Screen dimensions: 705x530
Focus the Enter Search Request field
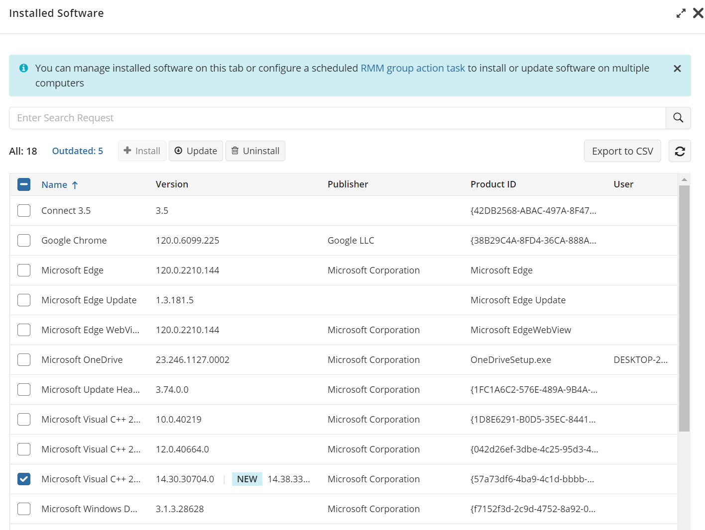coord(338,118)
